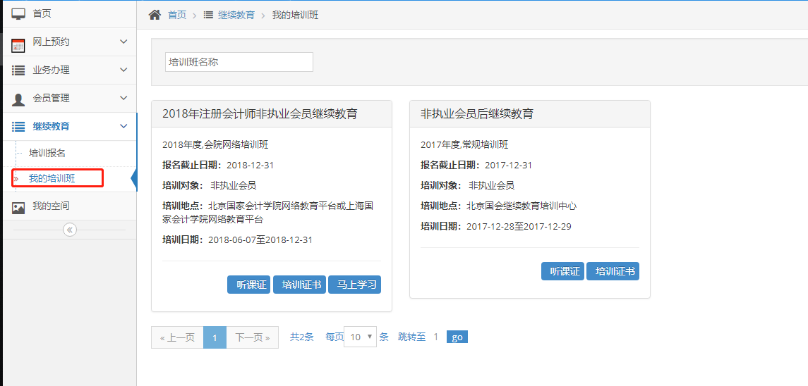Image resolution: width=808 pixels, height=386 pixels.
Task: Click 听课证 on the 2018 training card
Action: 249,285
